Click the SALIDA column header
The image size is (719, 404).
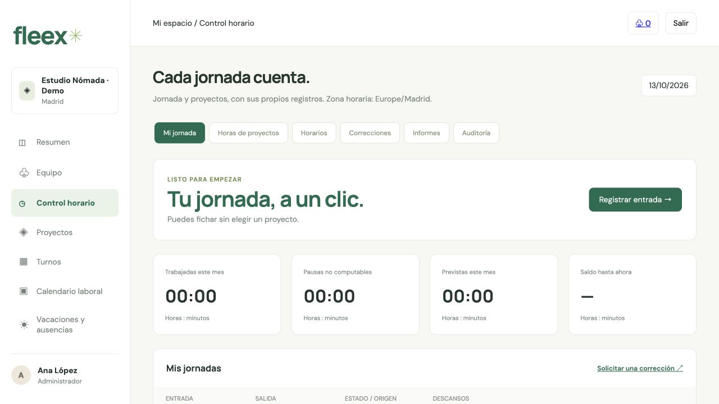[x=266, y=398]
